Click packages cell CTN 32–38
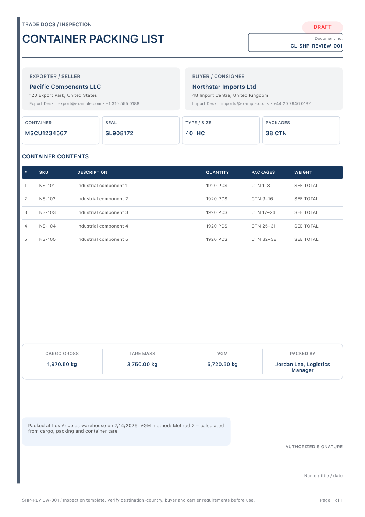Screen dimensions: 365x517 click(x=264, y=239)
